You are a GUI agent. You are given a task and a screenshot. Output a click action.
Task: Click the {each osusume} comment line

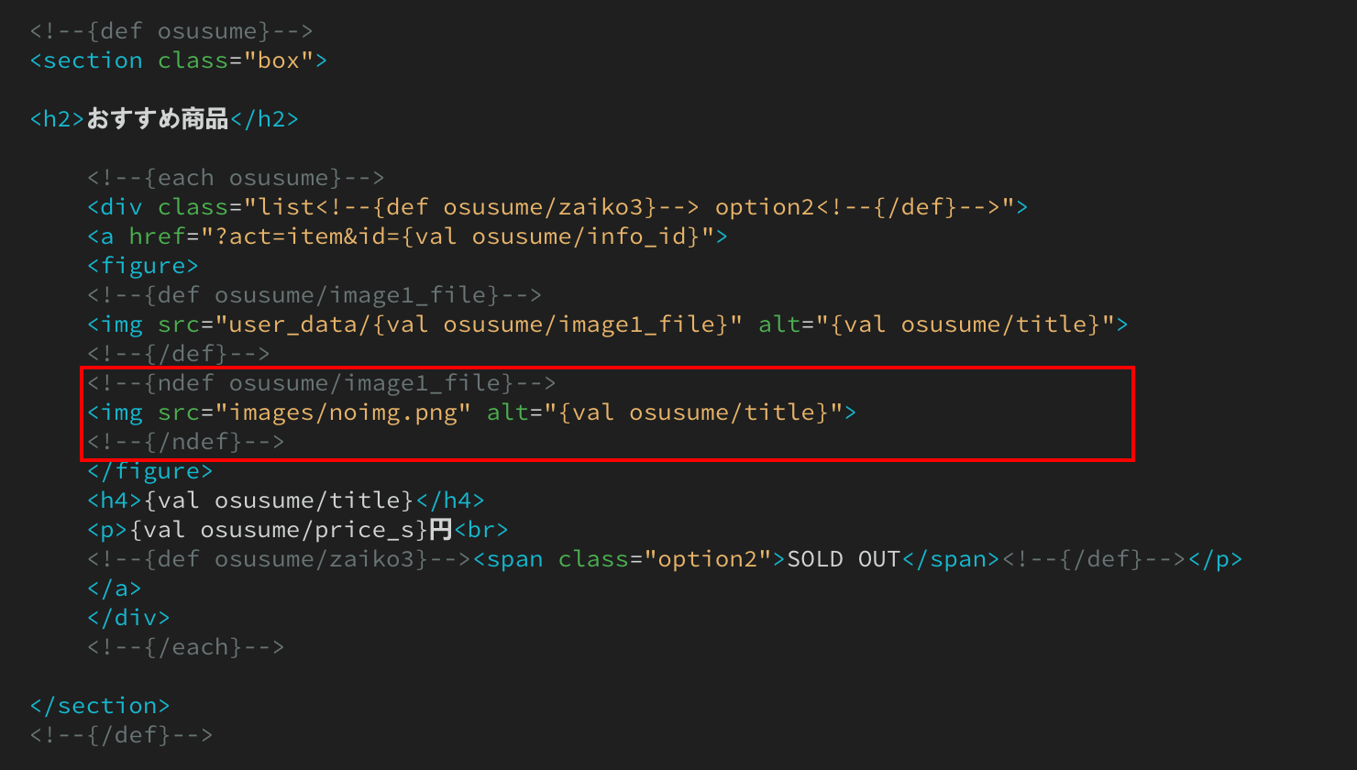pos(236,178)
